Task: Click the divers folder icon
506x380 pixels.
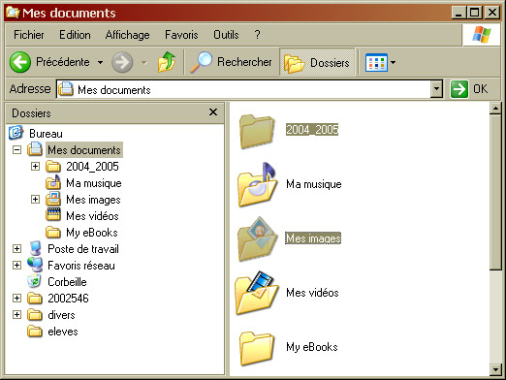Action: (35, 315)
